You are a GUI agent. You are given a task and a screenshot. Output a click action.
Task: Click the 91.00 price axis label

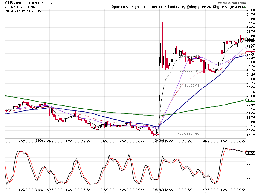click(251, 79)
